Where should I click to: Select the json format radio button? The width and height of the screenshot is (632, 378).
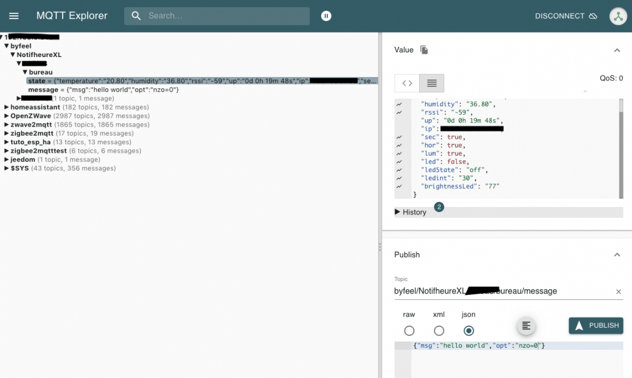tap(469, 331)
